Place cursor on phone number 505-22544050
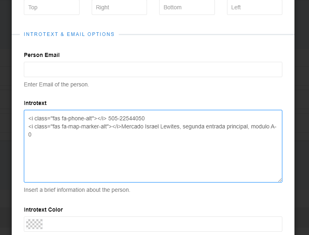The image size is (309, 235). [126, 118]
